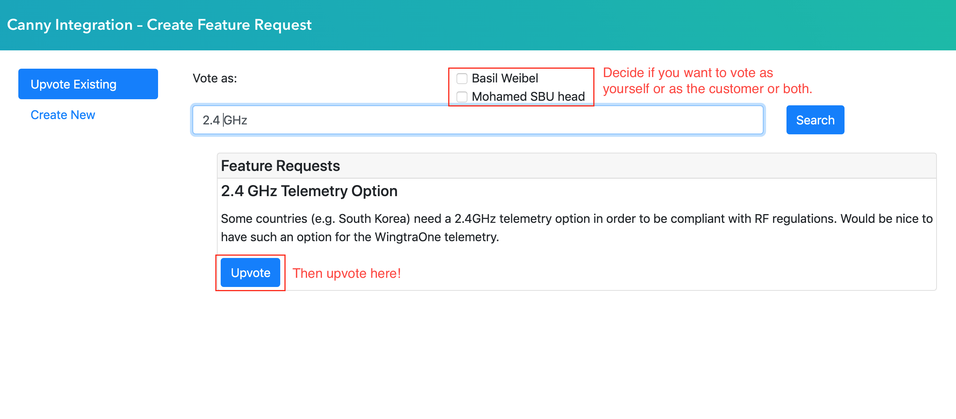
Task: Click 'Create Feature Request' in the header
Action: 229,25
